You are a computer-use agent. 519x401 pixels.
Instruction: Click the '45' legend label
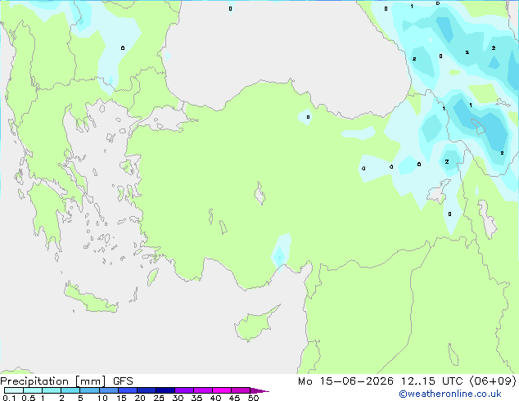pyautogui.click(x=234, y=398)
